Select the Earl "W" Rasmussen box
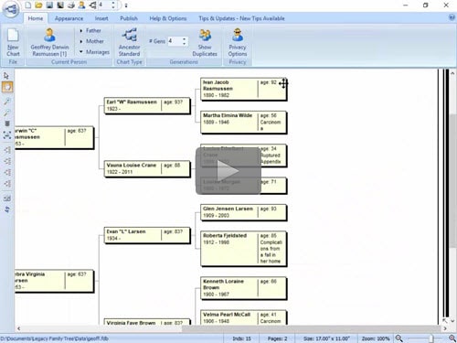This screenshot has width=457, height=343. pyautogui.click(x=147, y=105)
